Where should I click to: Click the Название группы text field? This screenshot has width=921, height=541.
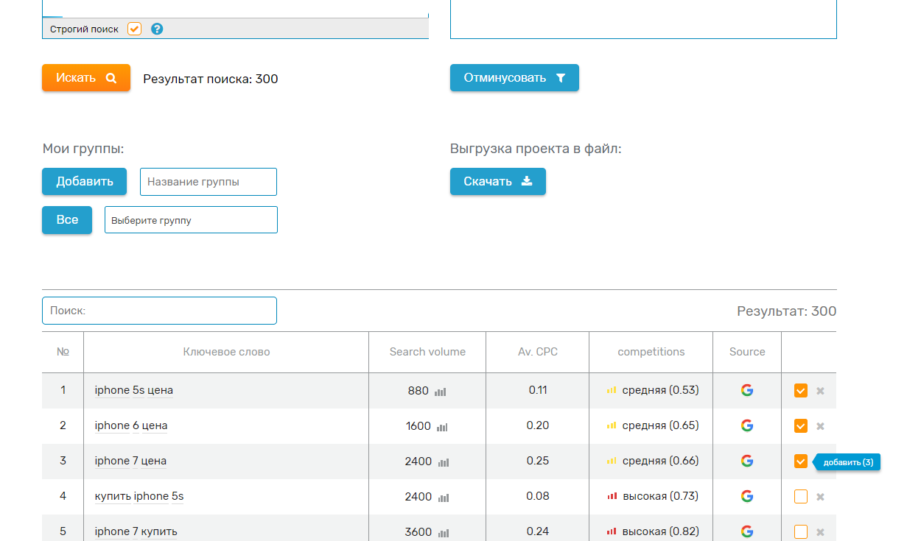coord(208,181)
